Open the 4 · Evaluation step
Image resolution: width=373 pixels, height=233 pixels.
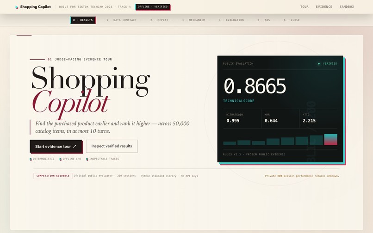[x=231, y=20]
